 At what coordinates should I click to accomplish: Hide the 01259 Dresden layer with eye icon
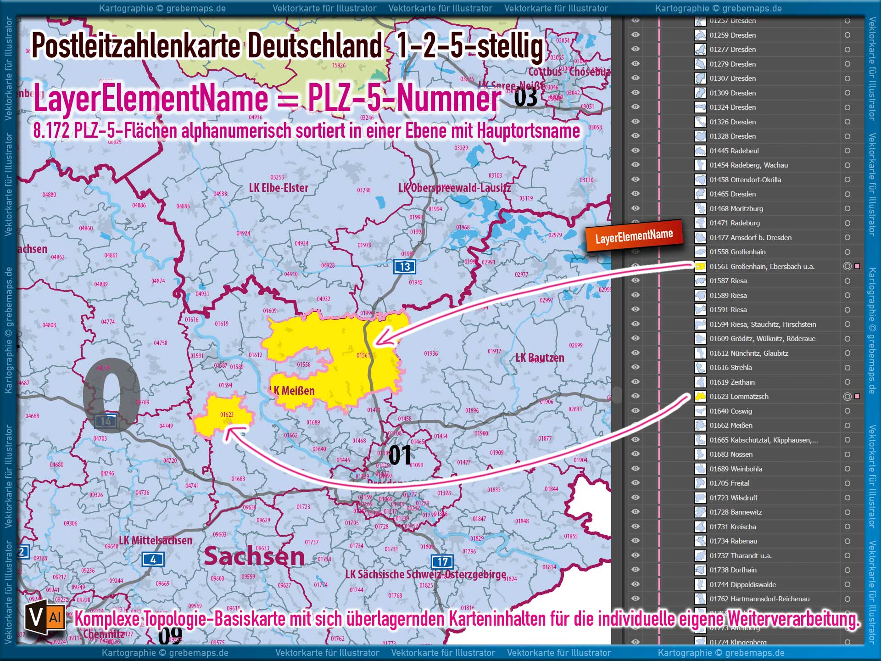635,35
